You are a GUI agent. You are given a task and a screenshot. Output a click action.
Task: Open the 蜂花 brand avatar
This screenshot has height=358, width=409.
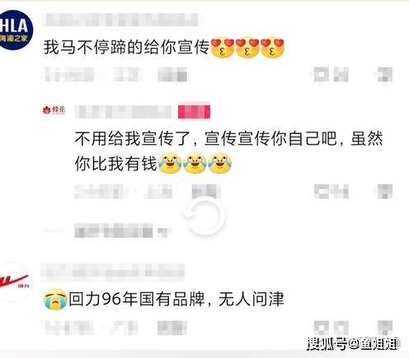[x=54, y=110]
